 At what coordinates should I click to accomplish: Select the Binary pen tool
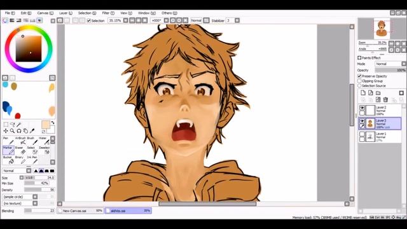[x=20, y=160]
